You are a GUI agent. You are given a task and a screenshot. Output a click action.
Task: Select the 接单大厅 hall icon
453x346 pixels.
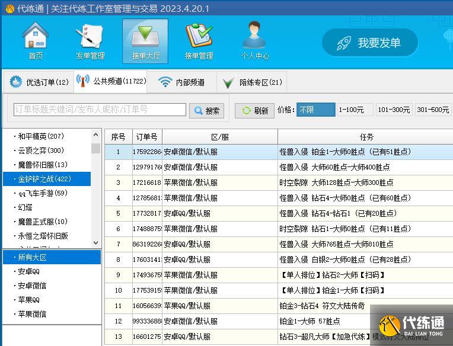[145, 40]
